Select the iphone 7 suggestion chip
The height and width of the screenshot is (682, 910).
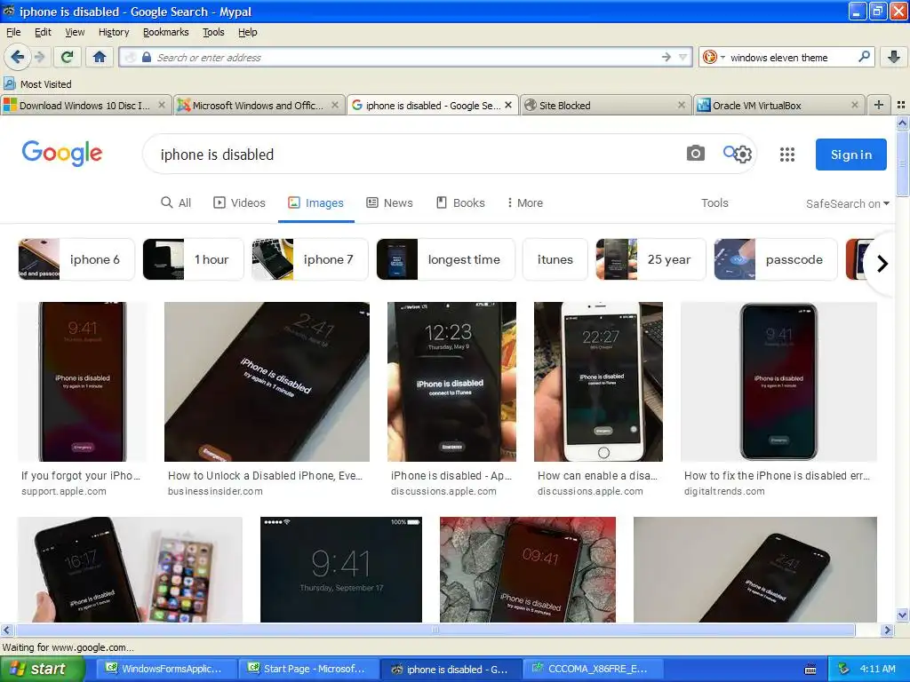(x=310, y=259)
